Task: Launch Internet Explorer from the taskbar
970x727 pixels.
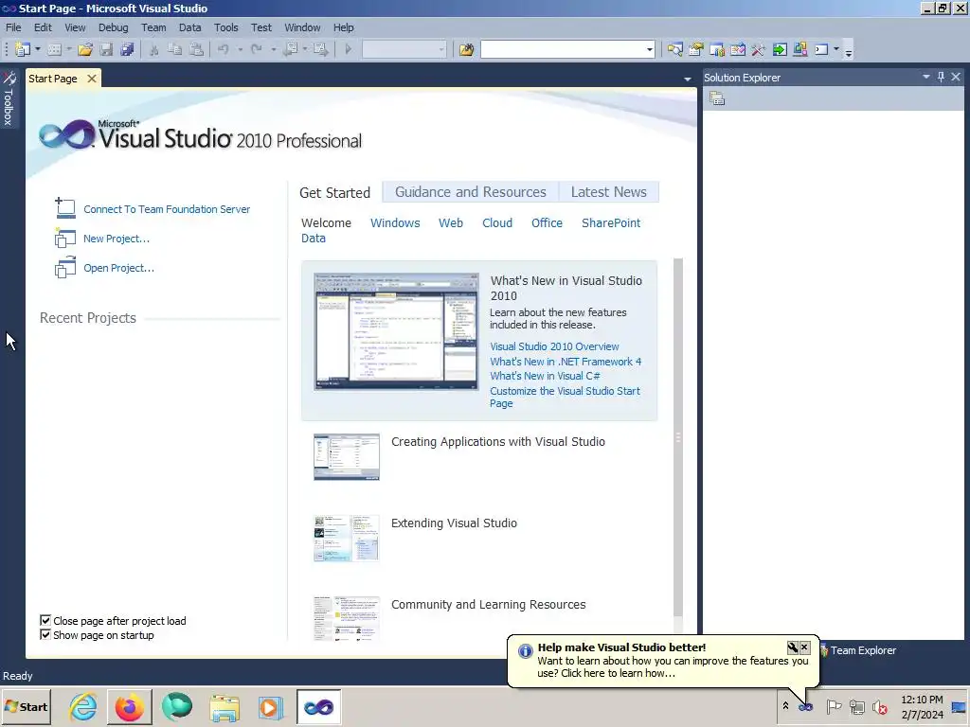Action: click(83, 706)
